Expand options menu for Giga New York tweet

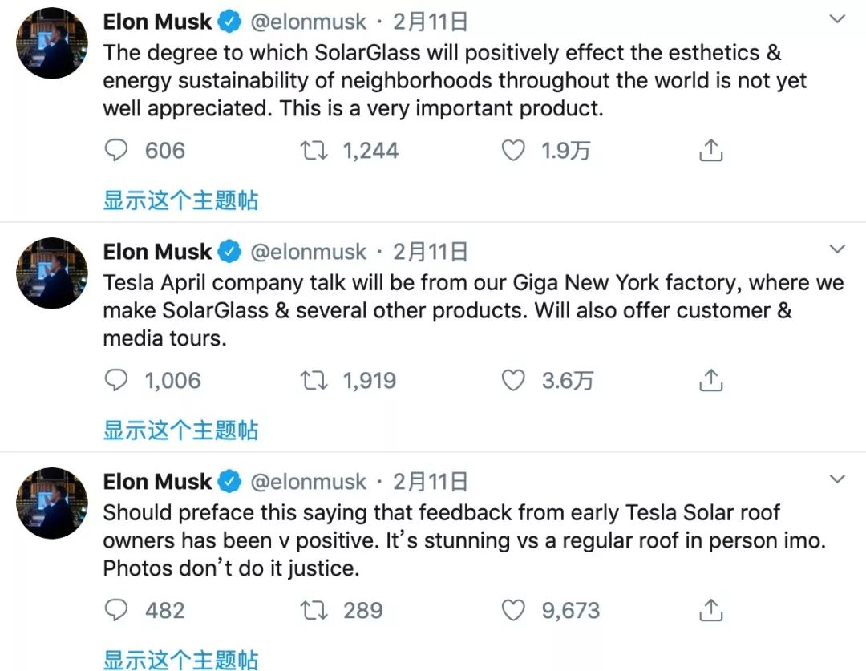click(x=837, y=249)
